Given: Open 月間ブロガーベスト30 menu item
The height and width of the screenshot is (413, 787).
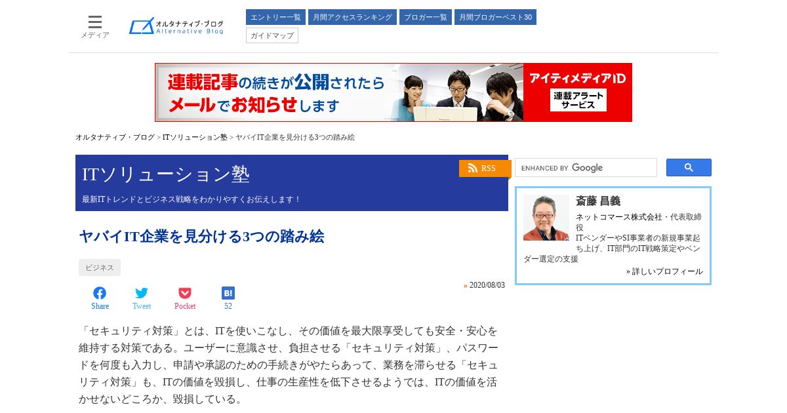Looking at the screenshot, I should 495,17.
